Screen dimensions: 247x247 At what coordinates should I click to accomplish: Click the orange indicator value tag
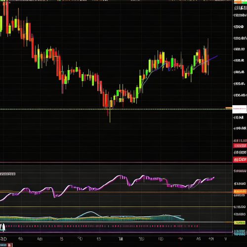coord(240,192)
